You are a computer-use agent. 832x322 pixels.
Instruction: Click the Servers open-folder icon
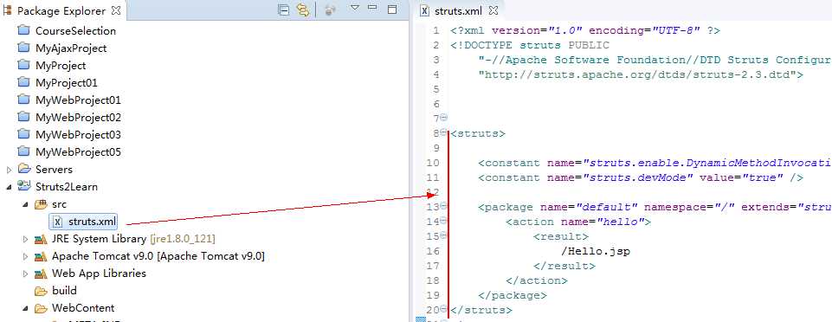point(24,169)
